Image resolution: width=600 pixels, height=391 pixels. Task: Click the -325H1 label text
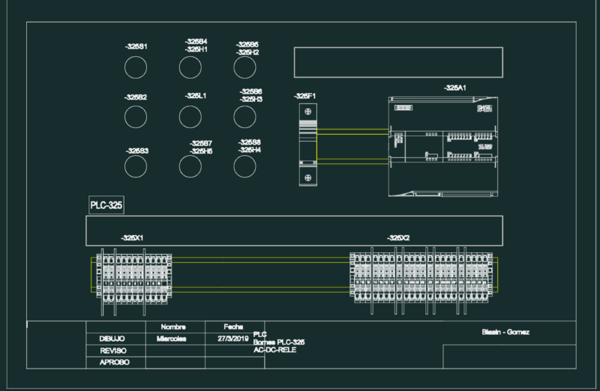[196, 49]
